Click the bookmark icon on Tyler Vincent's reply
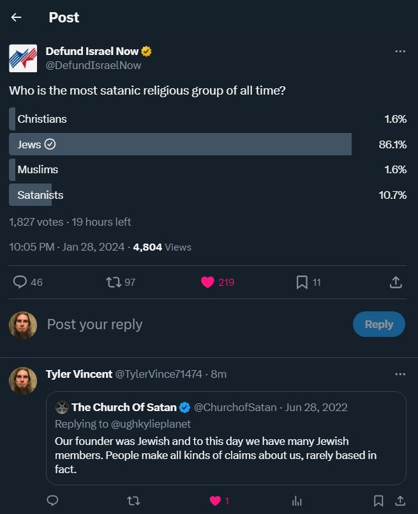418x514 pixels. pyautogui.click(x=378, y=501)
